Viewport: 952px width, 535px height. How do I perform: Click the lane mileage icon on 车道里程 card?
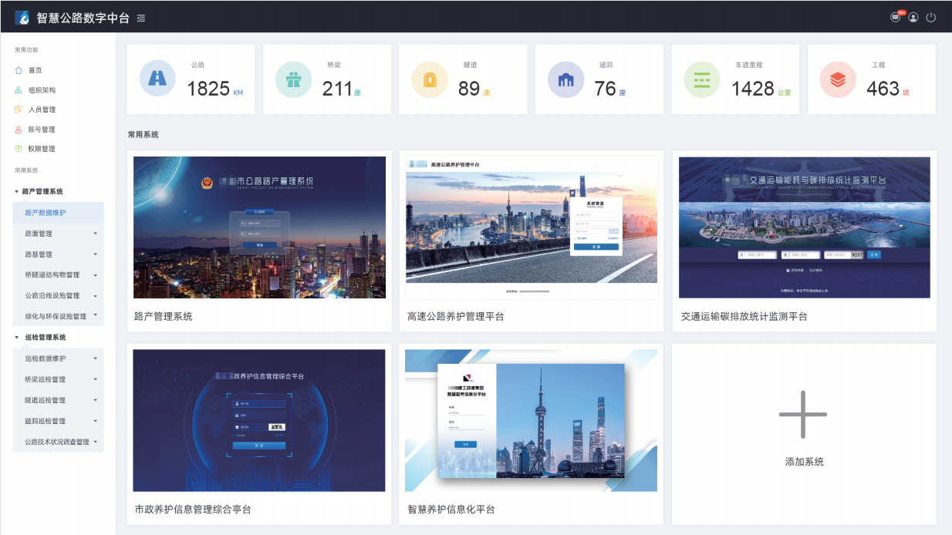coord(702,79)
